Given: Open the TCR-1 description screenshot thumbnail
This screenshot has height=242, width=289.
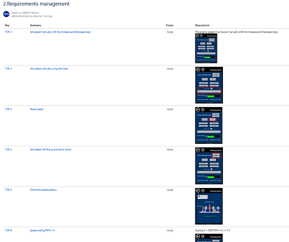Looking at the screenshot, I should (x=206, y=49).
